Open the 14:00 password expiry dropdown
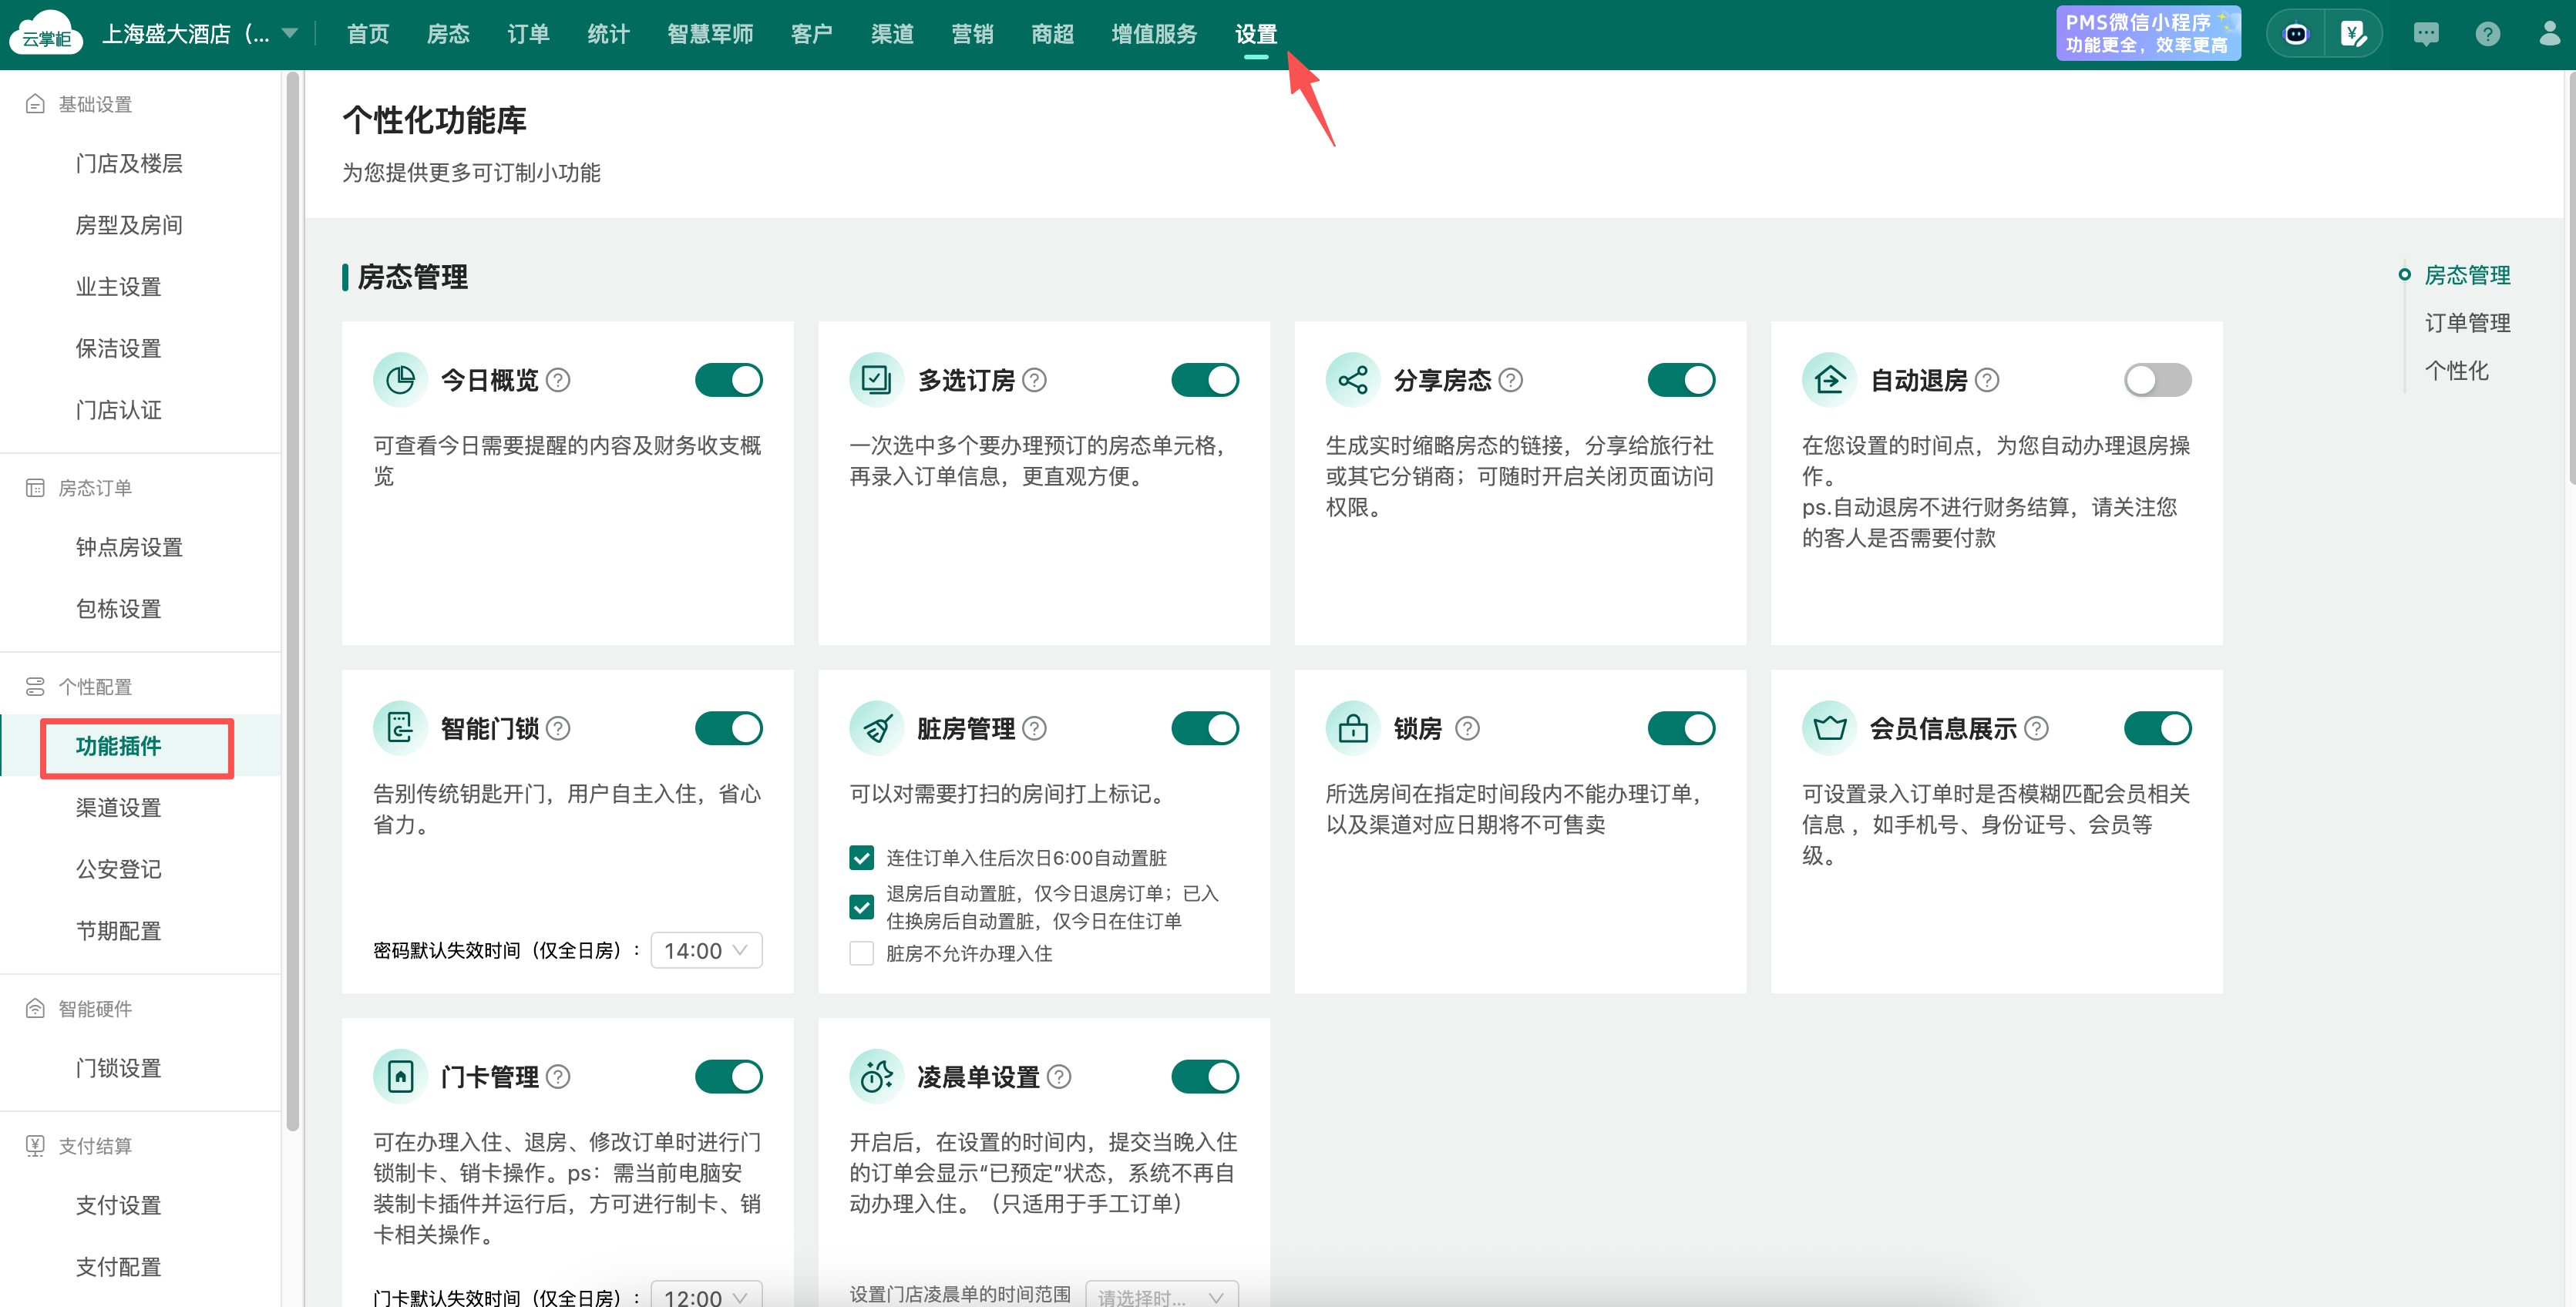This screenshot has height=1307, width=2576. [x=706, y=950]
